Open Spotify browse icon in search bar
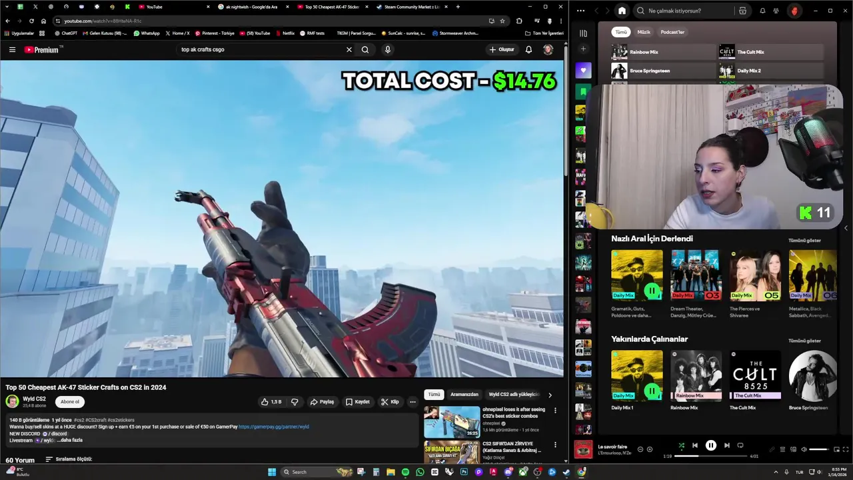 coord(742,11)
